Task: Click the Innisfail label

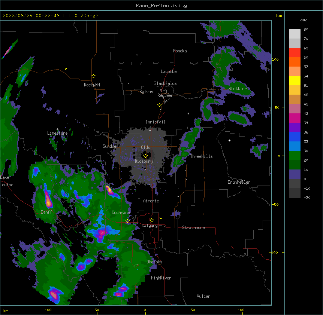Action: (x=156, y=122)
